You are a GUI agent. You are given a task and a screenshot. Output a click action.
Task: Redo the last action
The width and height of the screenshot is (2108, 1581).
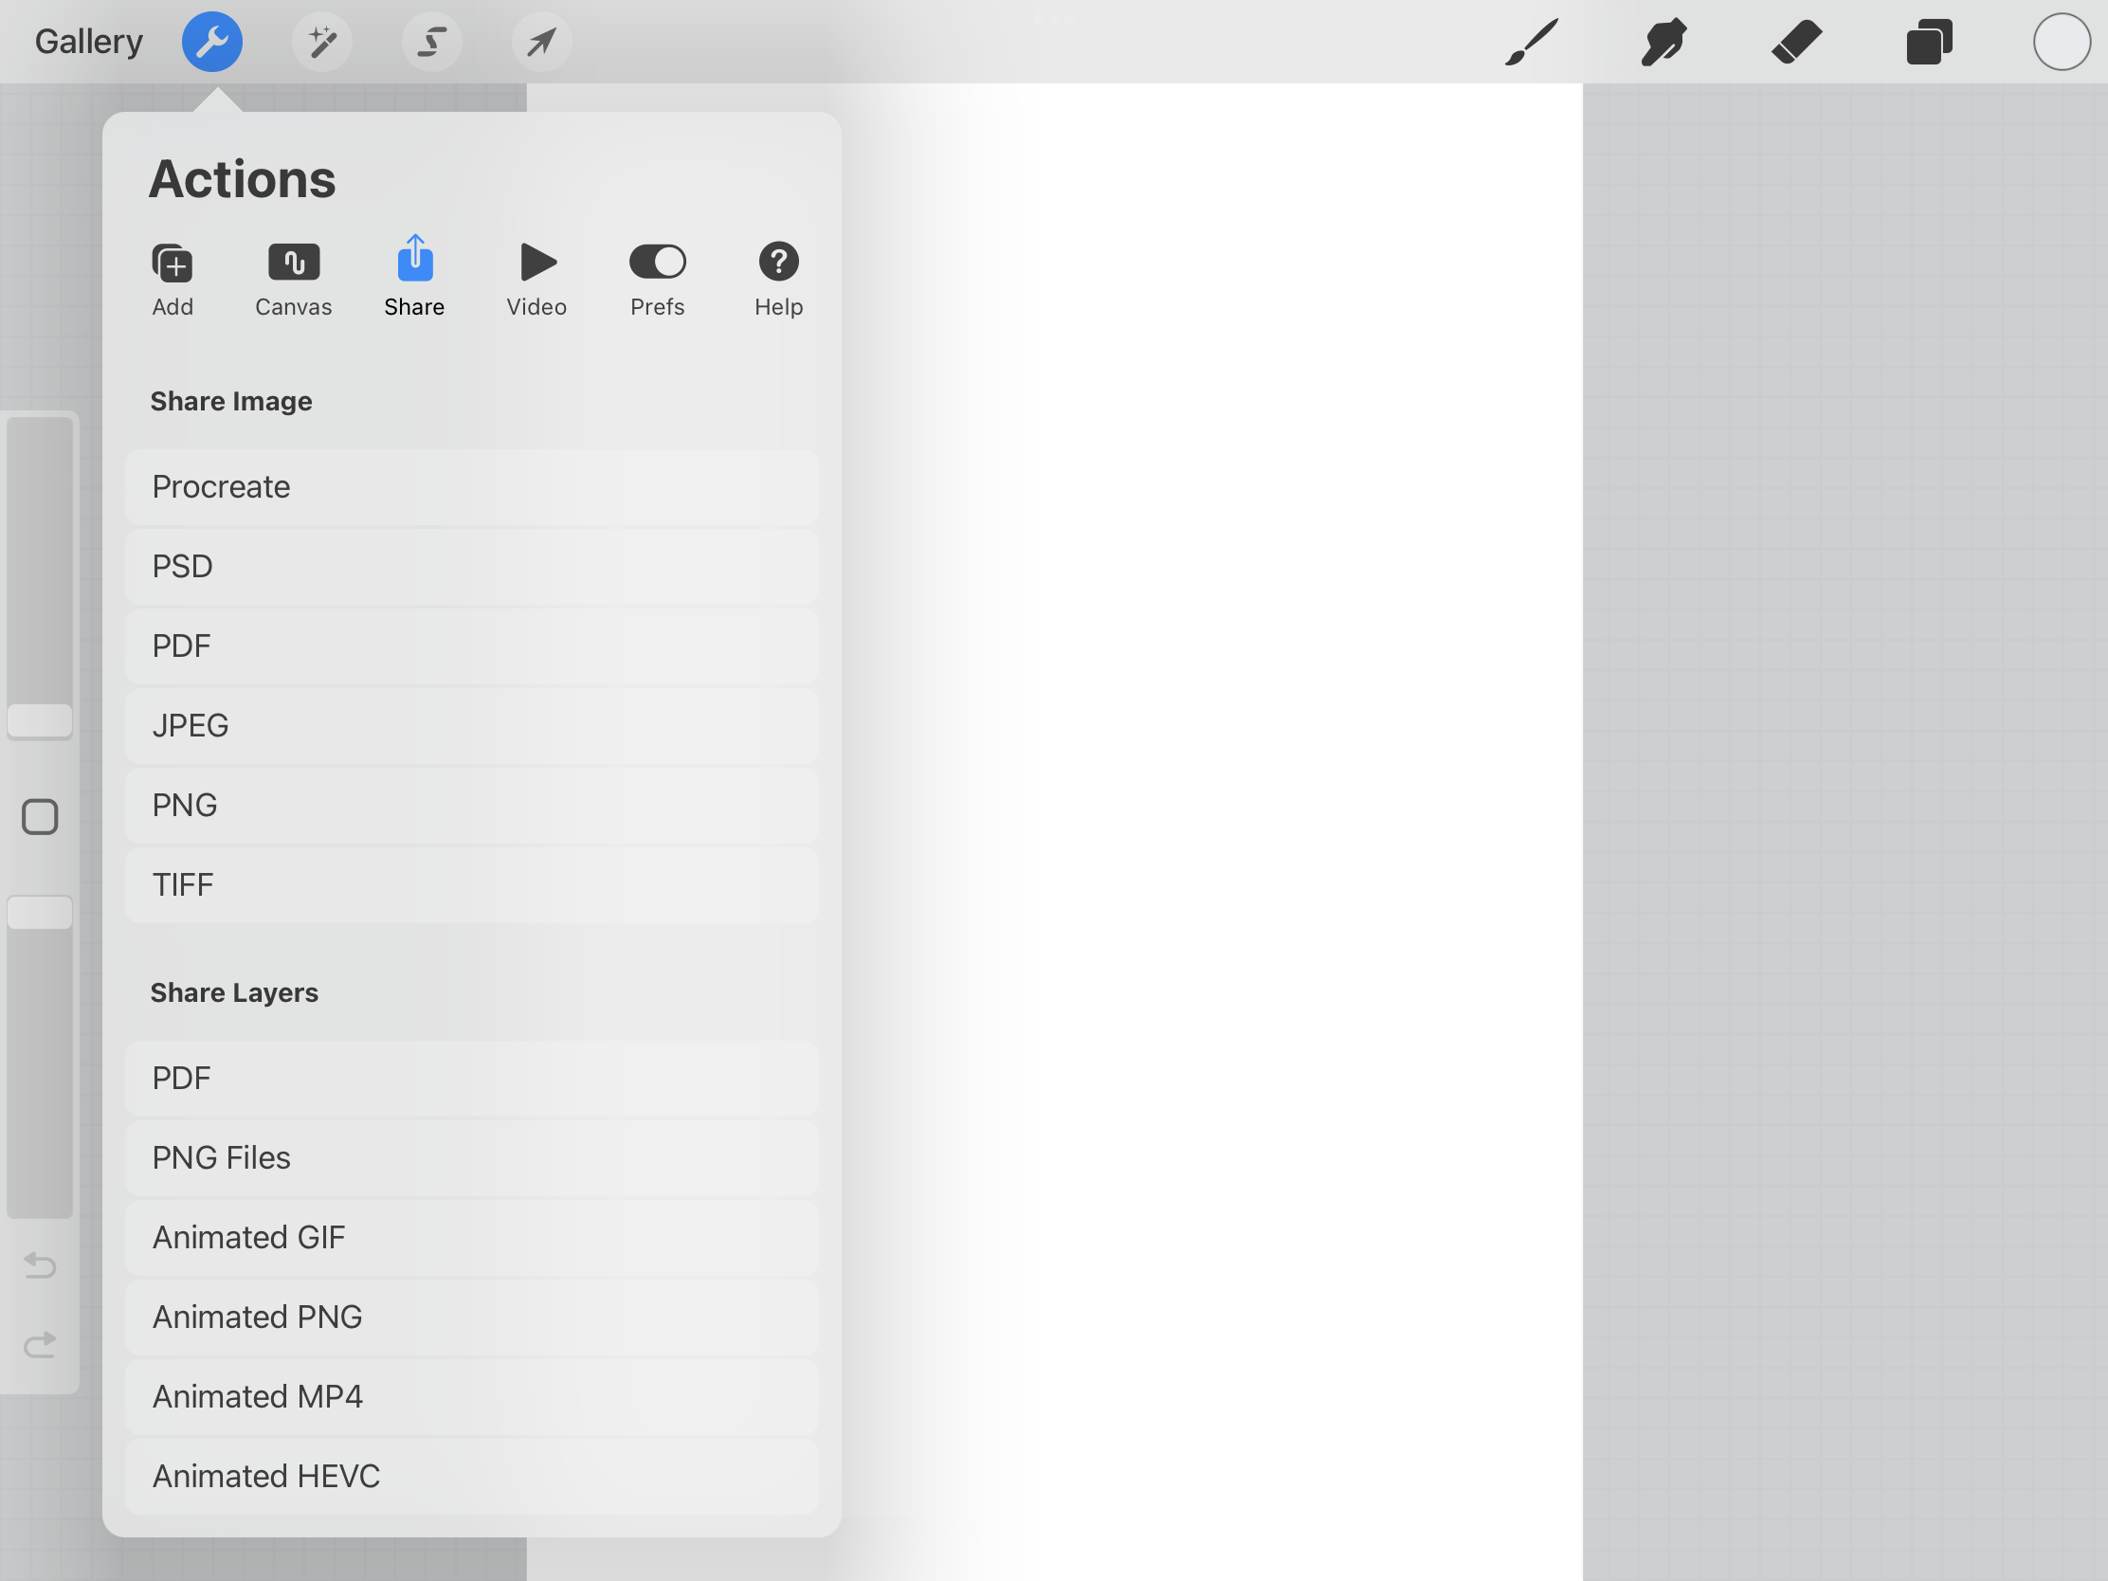click(x=40, y=1344)
